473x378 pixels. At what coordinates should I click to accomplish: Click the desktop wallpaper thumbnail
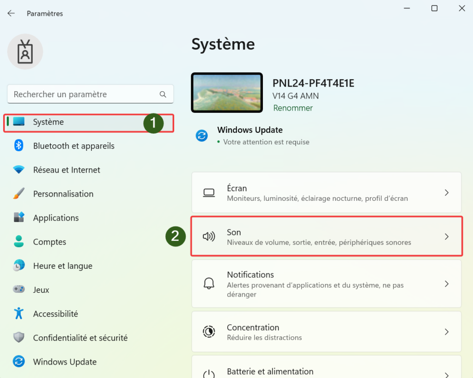[x=227, y=93]
